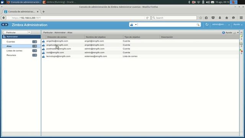The height and width of the screenshot is (138, 245).
Task: Reload the page in Firefox
Action: [x=147, y=18]
